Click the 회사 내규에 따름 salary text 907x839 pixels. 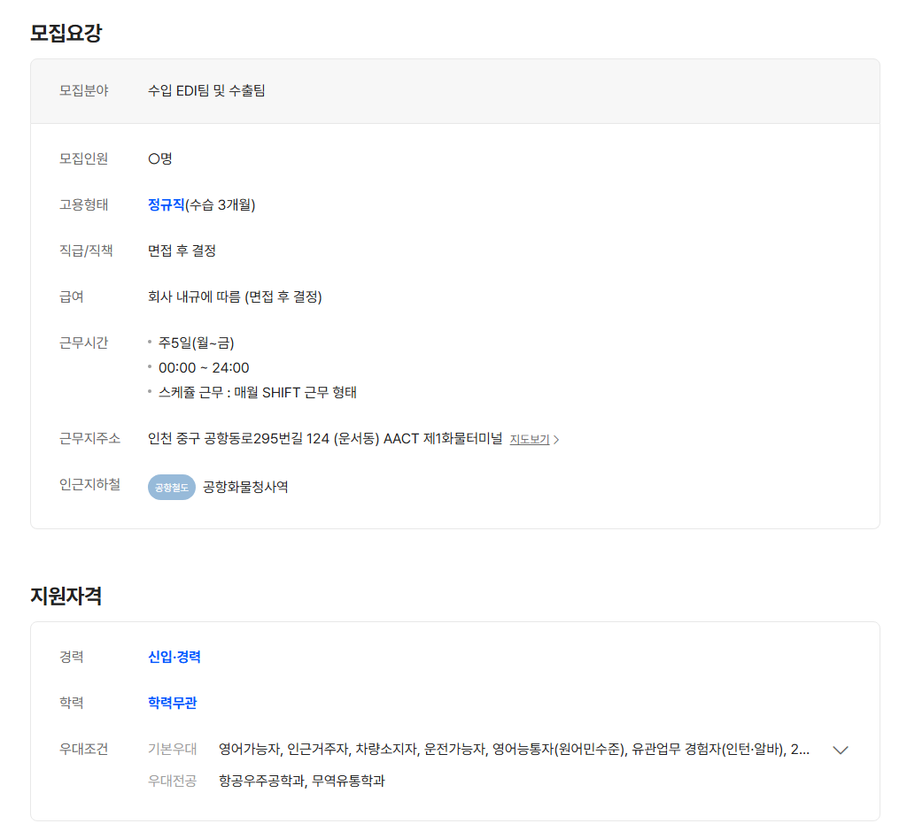click(x=235, y=296)
